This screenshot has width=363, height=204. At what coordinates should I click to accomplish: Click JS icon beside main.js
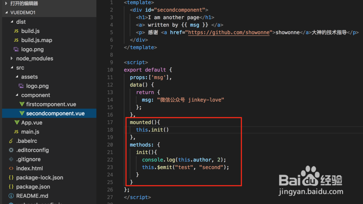pos(16,132)
